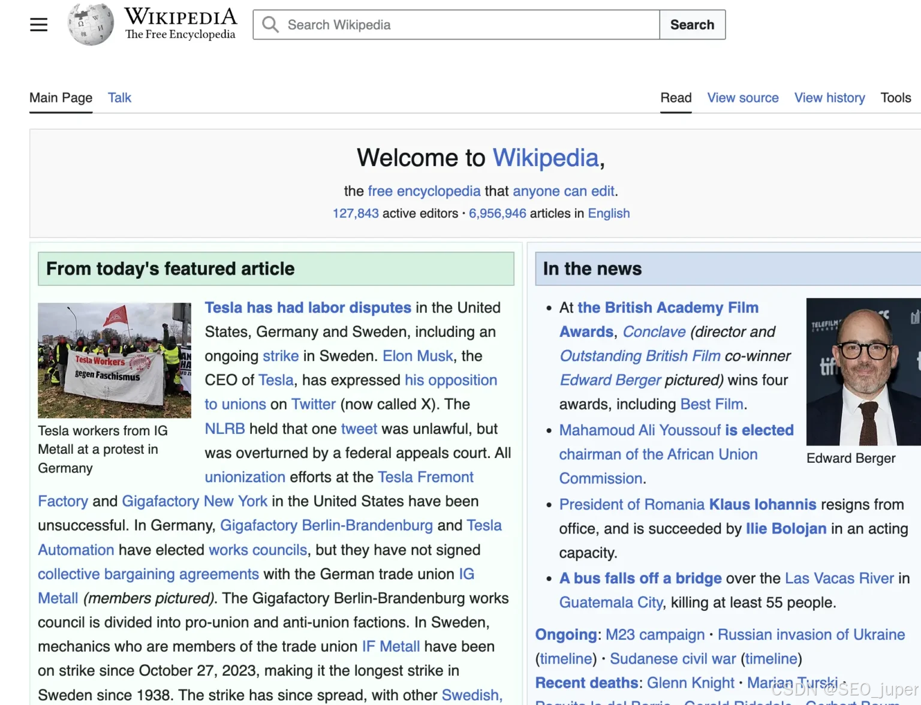Click the Ongoing events link
The image size is (921, 705).
pyautogui.click(x=565, y=634)
